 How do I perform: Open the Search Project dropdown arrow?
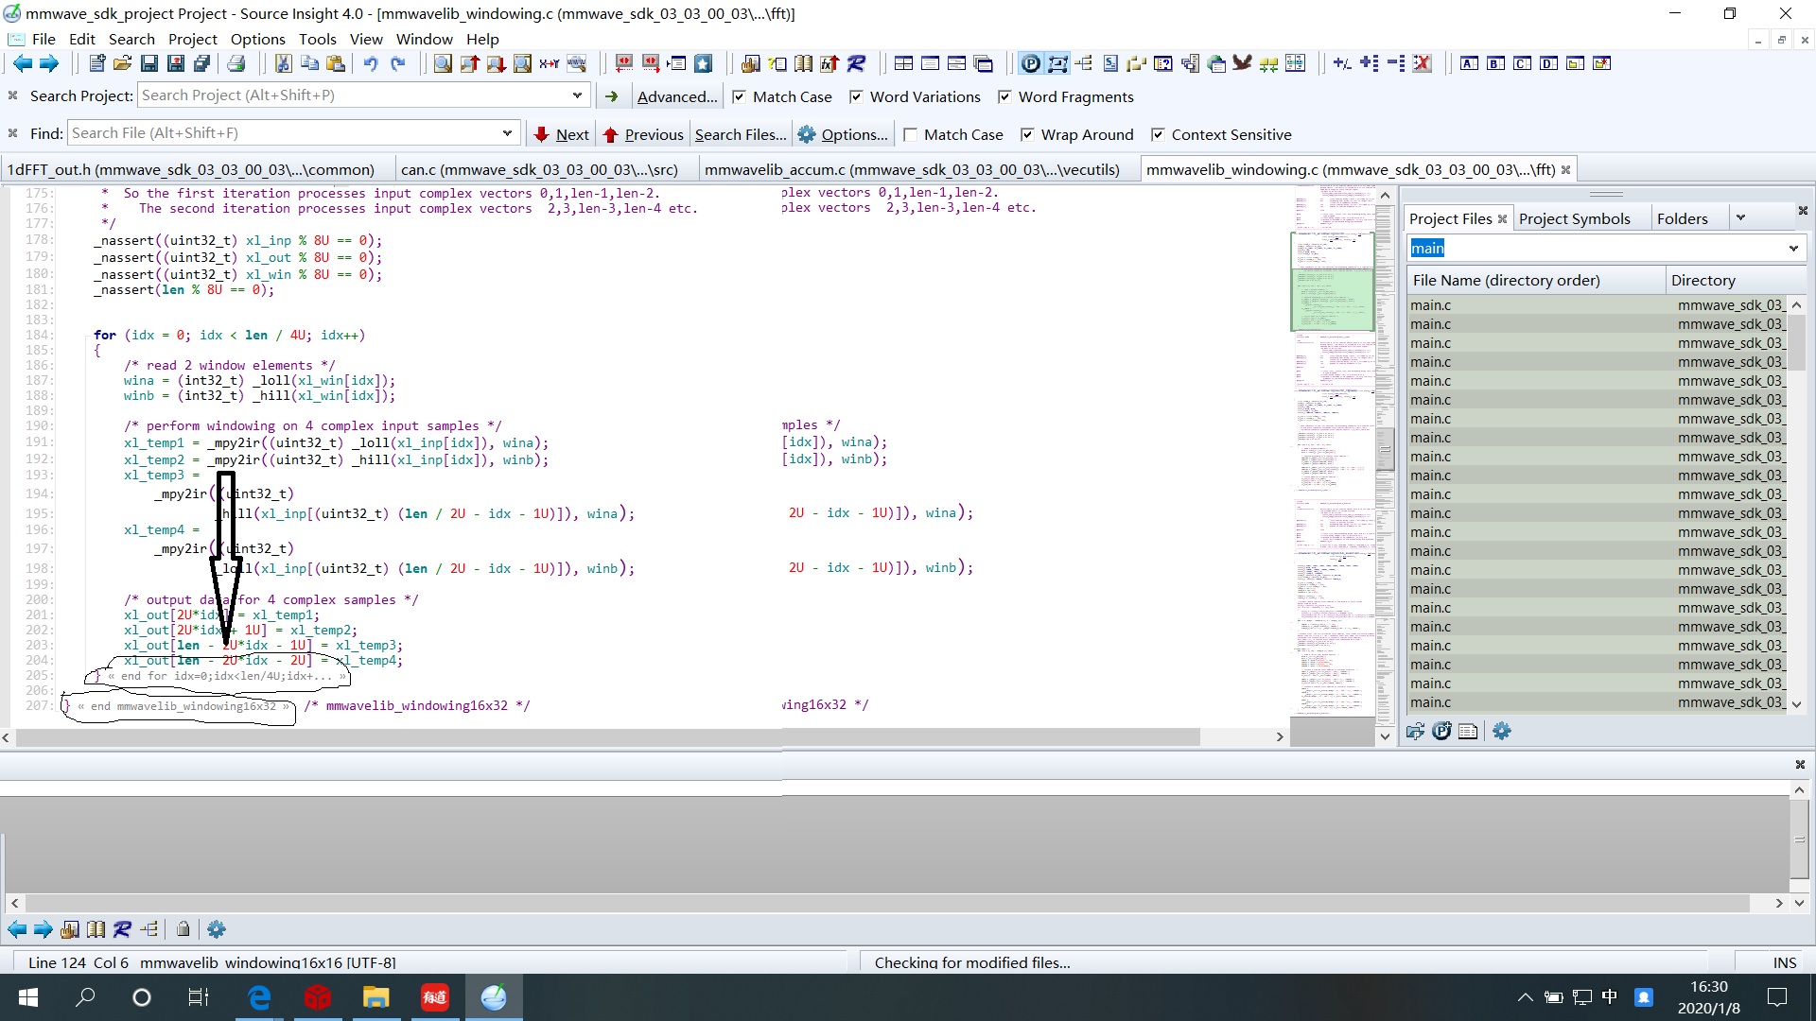(577, 95)
